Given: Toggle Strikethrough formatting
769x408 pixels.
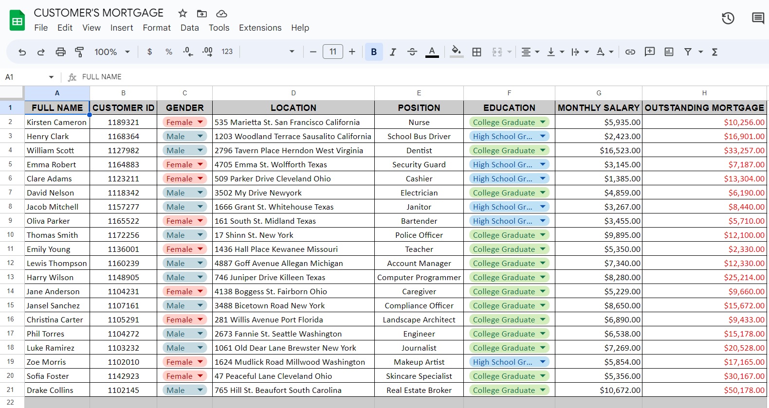Looking at the screenshot, I should [412, 52].
